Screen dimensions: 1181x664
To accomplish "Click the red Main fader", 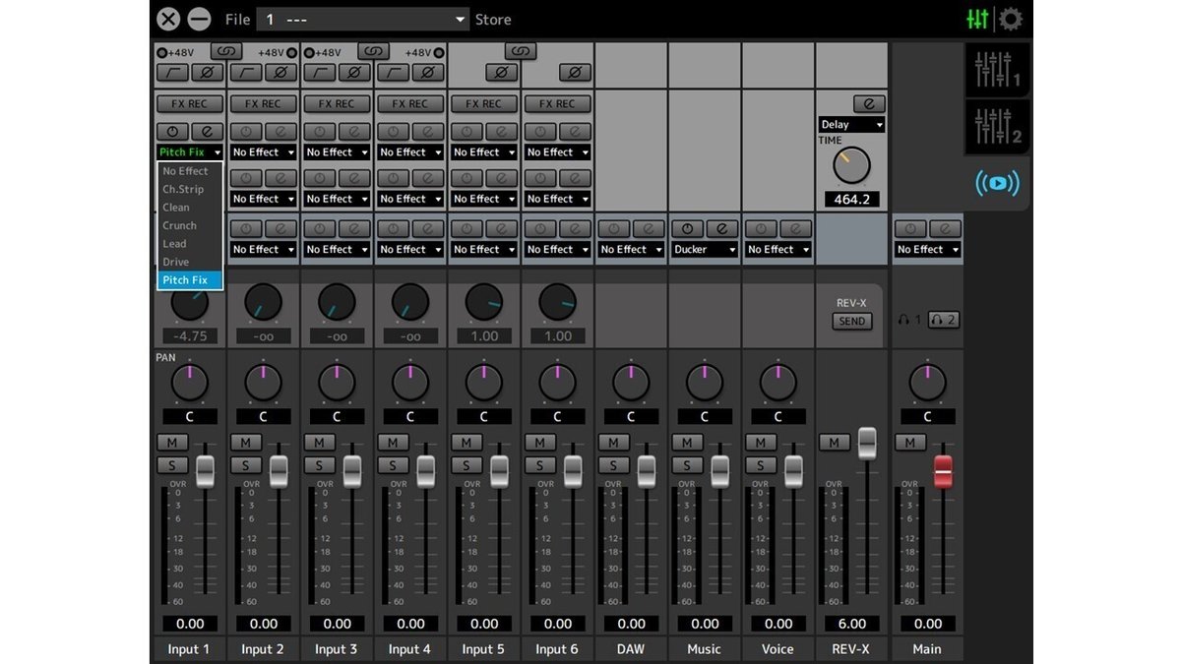I will coord(943,471).
